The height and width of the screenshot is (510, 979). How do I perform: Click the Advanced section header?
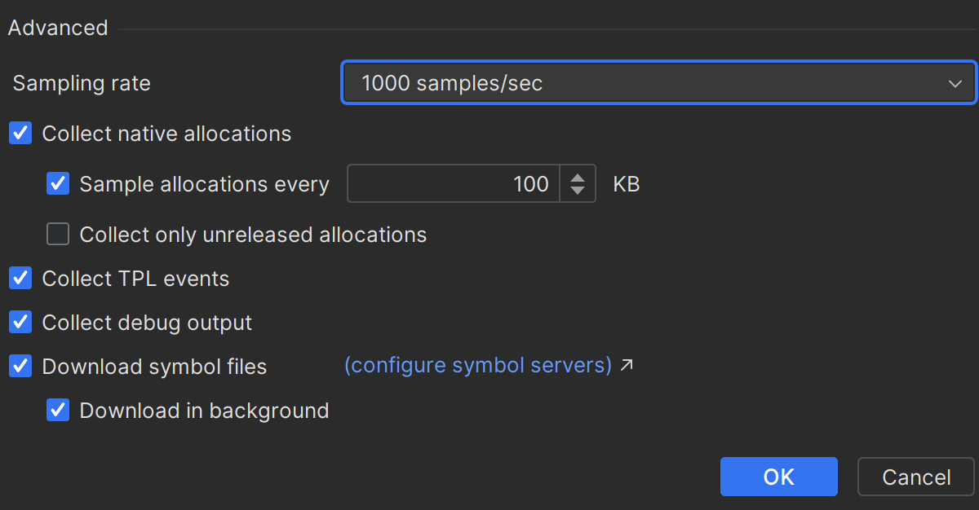(x=58, y=28)
